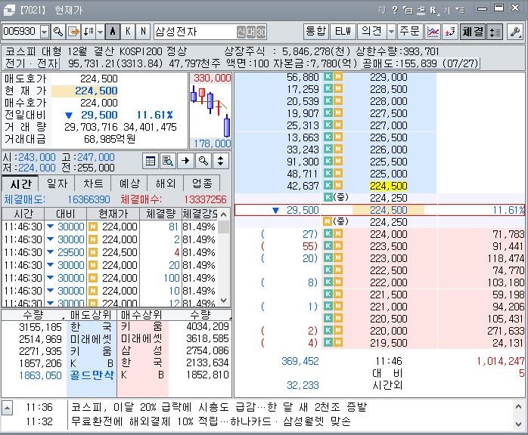The height and width of the screenshot is (435, 528).
Task: Click the news panel scroll-up arrow
Action: coord(519,406)
